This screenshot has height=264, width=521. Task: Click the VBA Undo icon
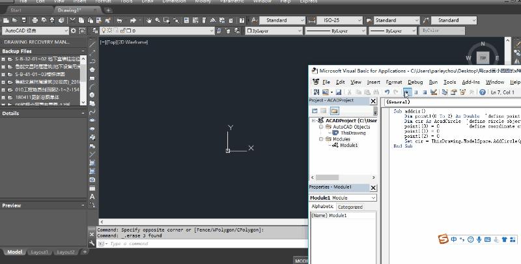tap(387, 92)
